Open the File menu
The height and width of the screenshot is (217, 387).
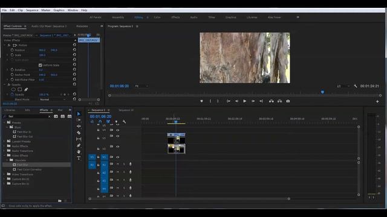[x=4, y=10]
